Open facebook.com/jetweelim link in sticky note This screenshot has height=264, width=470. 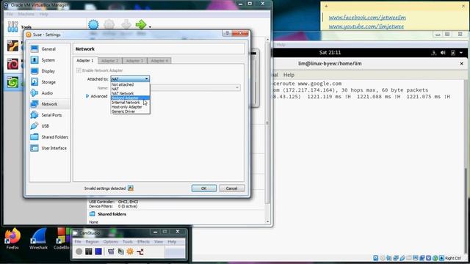click(367, 18)
